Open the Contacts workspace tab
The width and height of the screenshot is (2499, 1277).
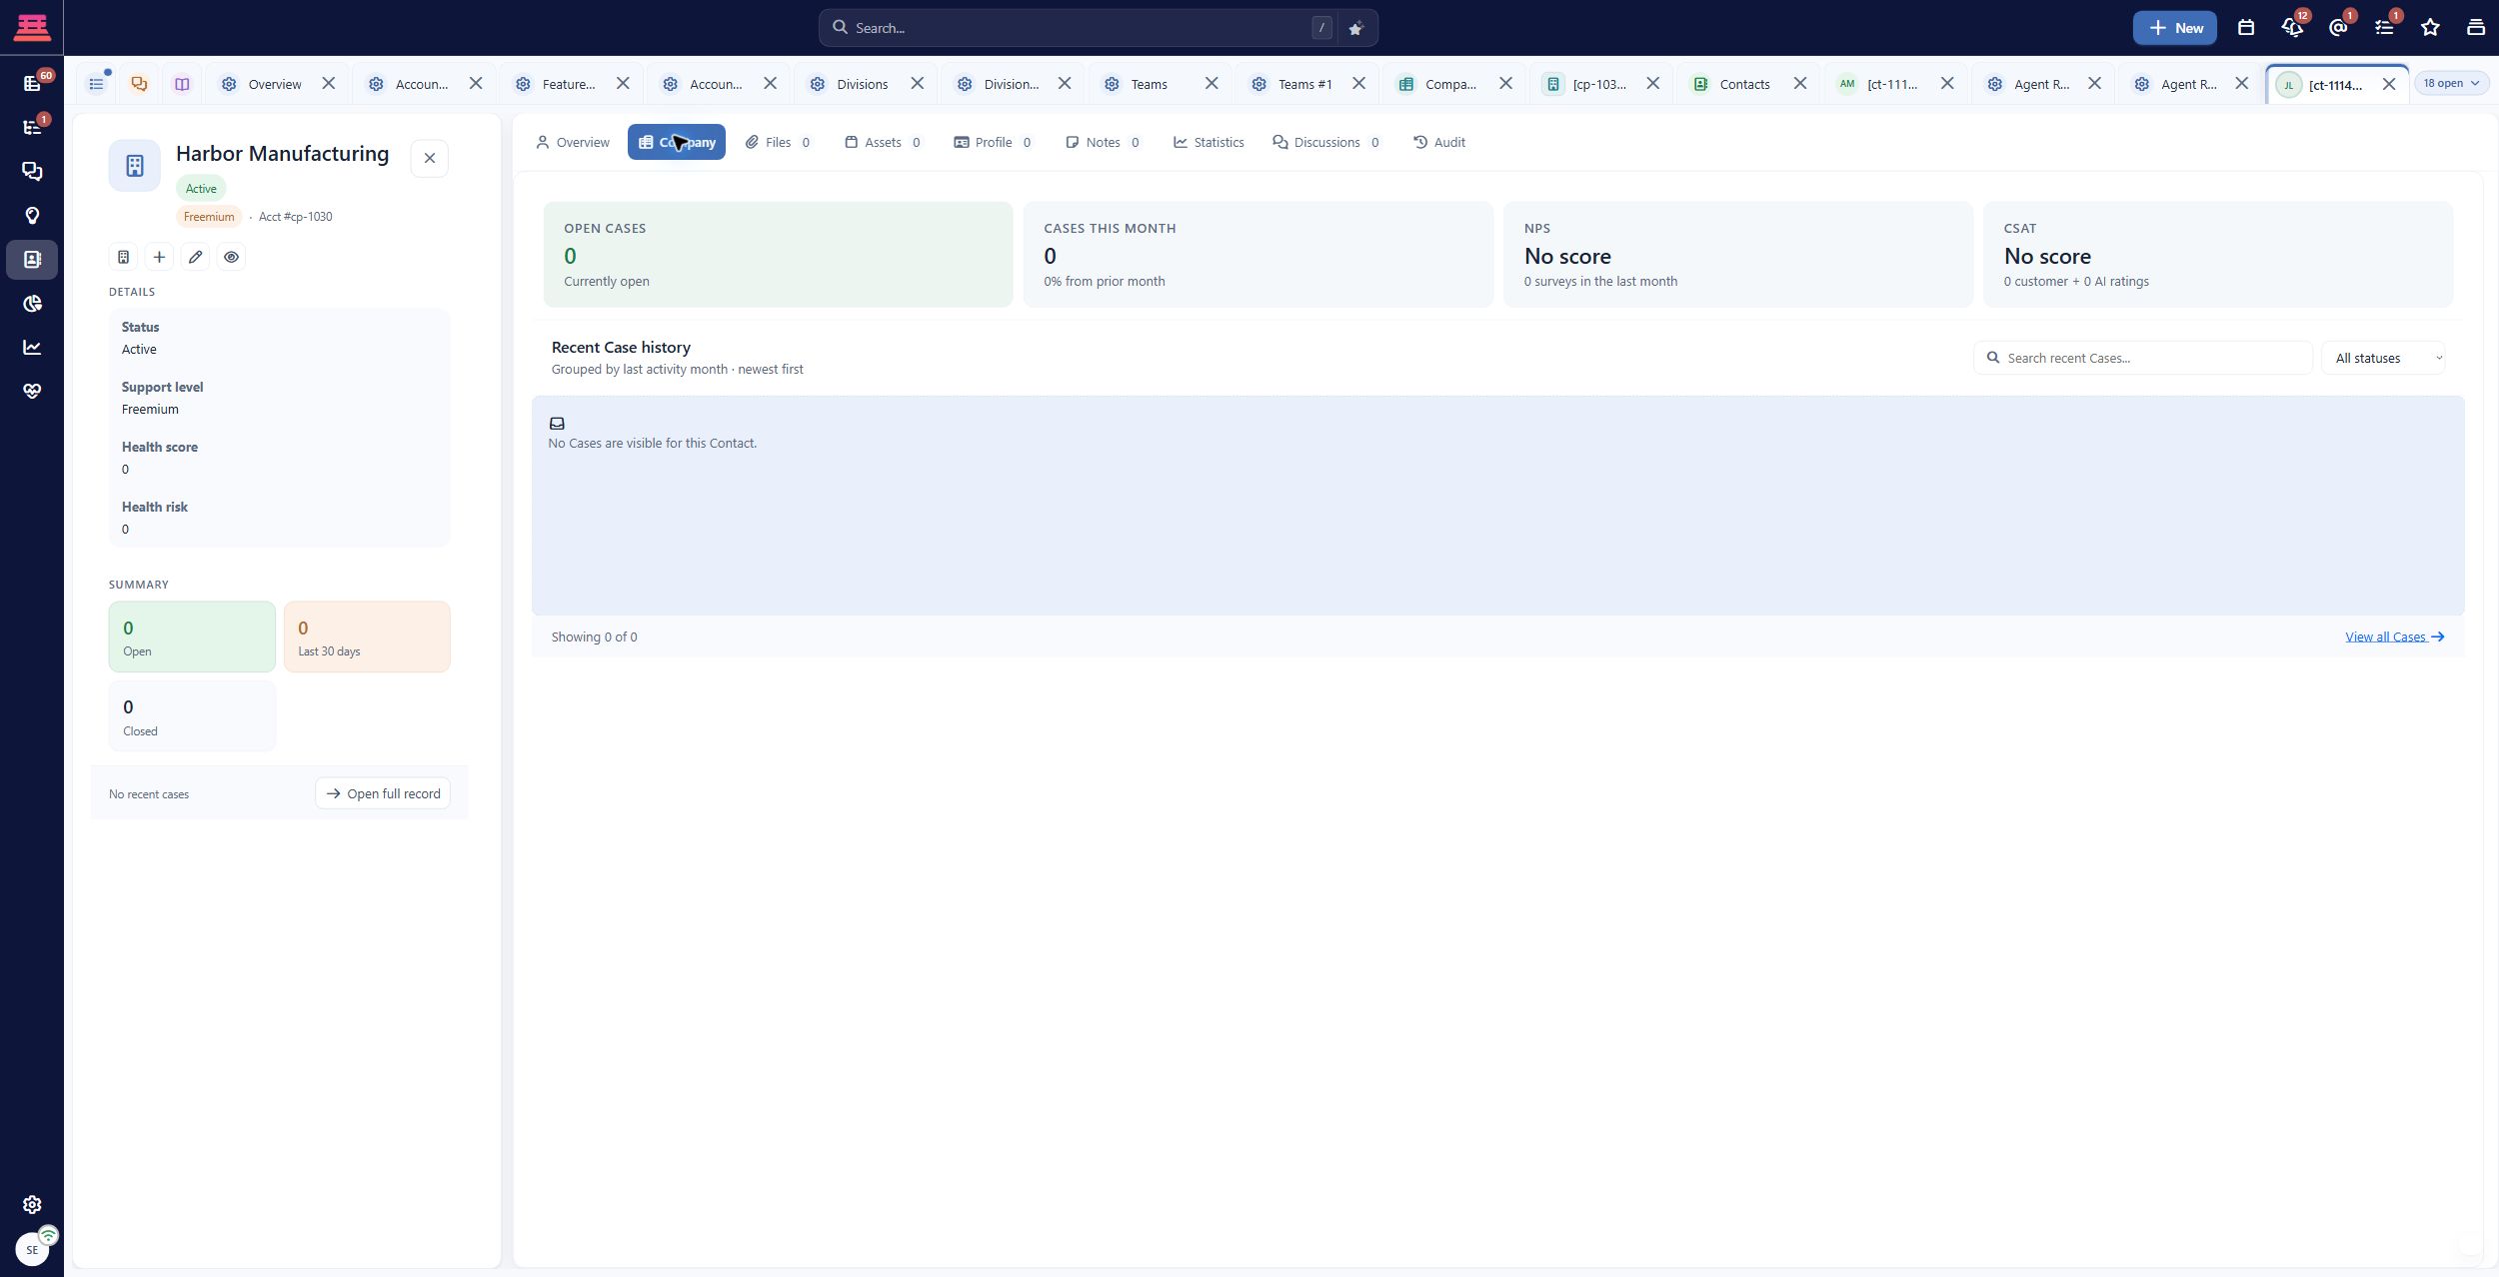coord(1744,84)
